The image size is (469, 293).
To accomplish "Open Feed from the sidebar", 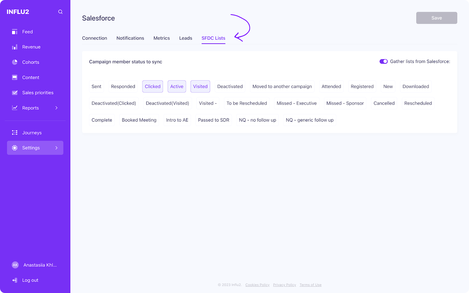I will (x=28, y=32).
